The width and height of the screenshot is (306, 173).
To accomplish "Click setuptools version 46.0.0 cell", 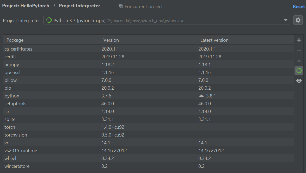I will point(108,104).
